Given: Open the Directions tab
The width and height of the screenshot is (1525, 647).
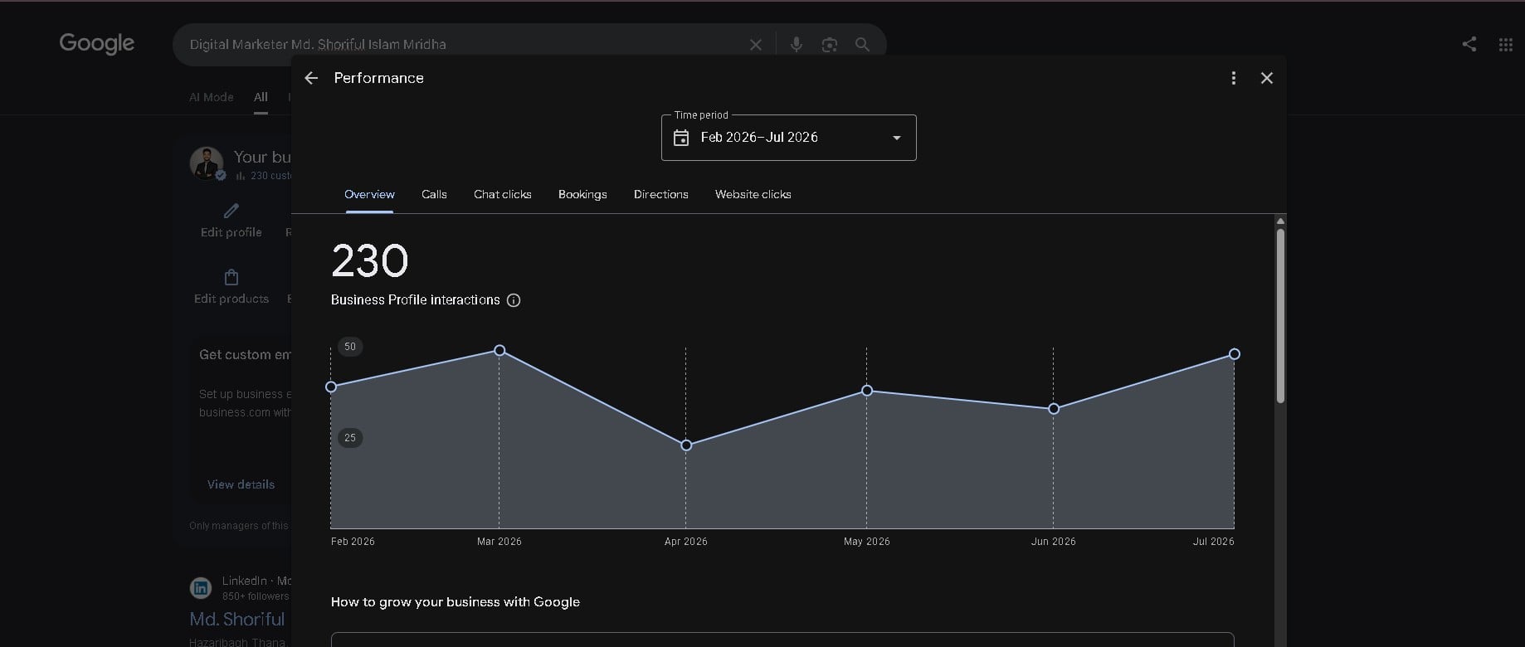Looking at the screenshot, I should 660,194.
